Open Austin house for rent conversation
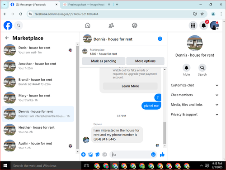The width and height of the screenshot is (226, 170). click(x=38, y=146)
